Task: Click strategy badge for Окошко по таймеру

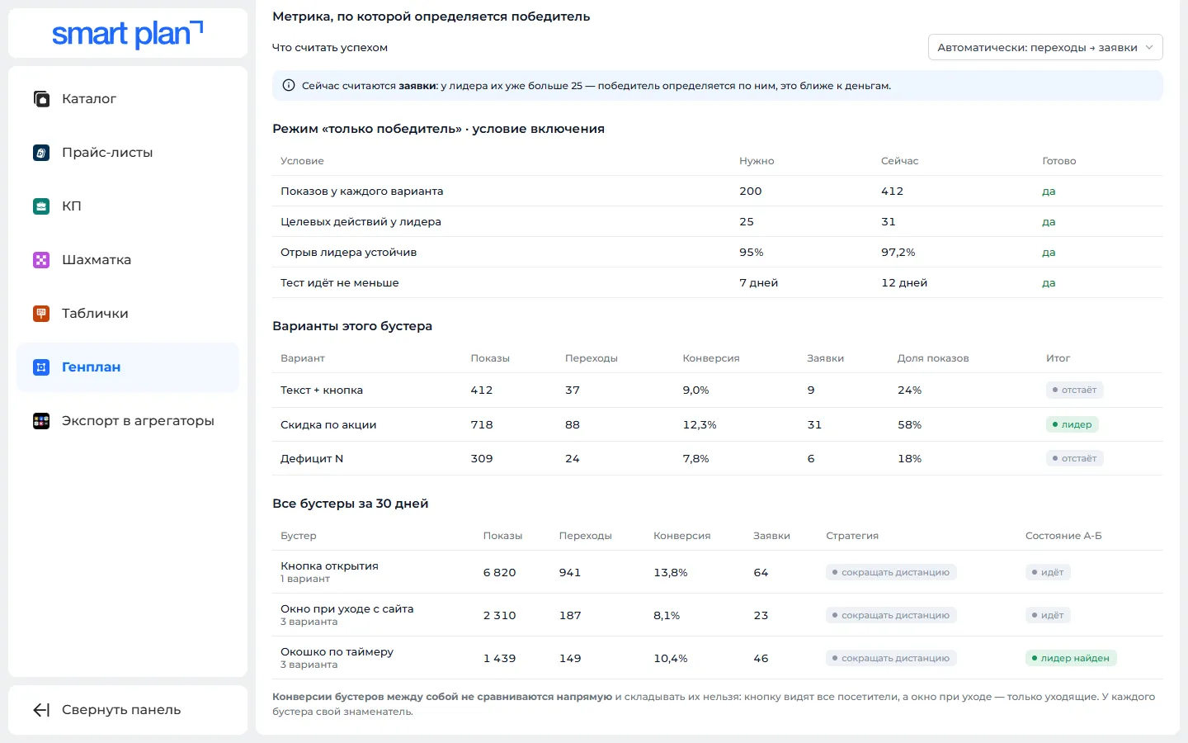Action: click(x=891, y=658)
